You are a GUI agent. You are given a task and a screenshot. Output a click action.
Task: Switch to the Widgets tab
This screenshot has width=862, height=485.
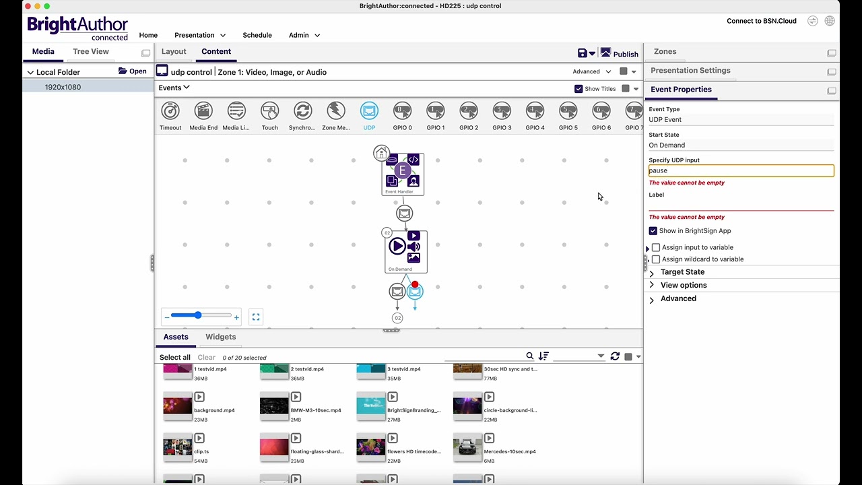pyautogui.click(x=221, y=337)
